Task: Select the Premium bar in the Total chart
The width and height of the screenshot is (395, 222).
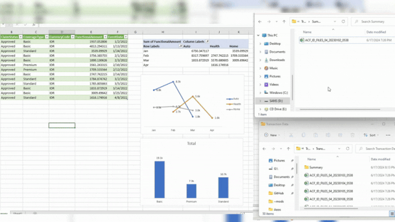Action: click(x=191, y=191)
